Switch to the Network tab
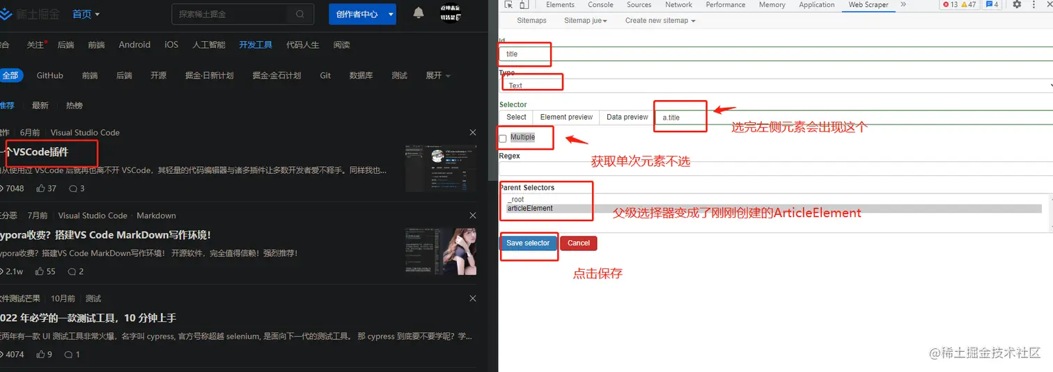Image resolution: width=1053 pixels, height=372 pixels. [678, 5]
